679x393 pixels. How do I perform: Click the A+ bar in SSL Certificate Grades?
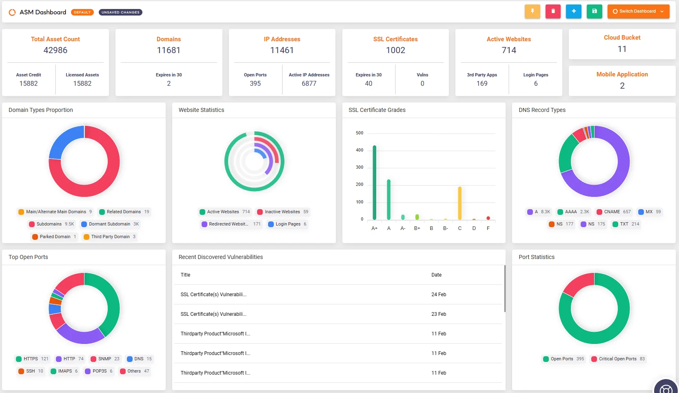click(x=374, y=183)
